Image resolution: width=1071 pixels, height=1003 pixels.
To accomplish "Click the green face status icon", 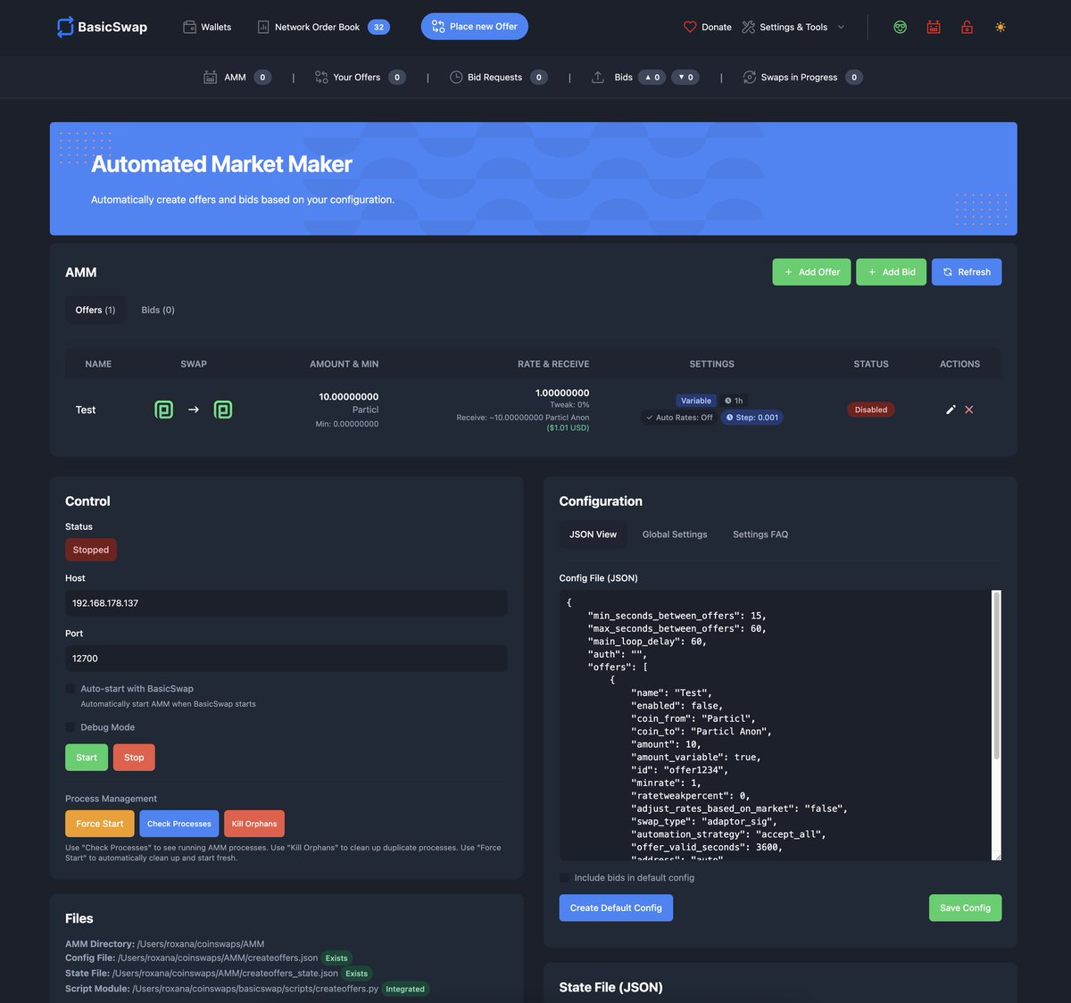I will click(x=901, y=27).
